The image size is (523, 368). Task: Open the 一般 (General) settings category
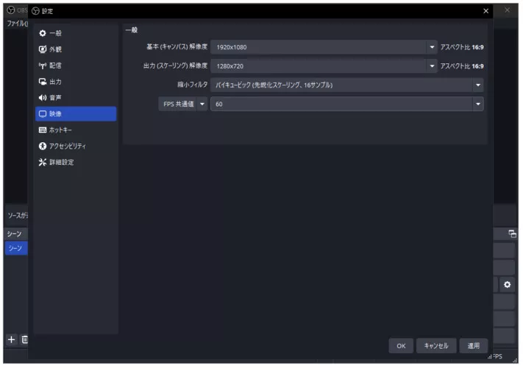click(76, 33)
